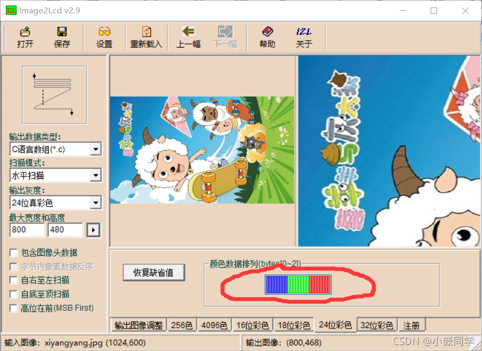Click the disabled 字节内象素数据反序 checkbox
Screen dimensions: 482x351
click(13, 266)
